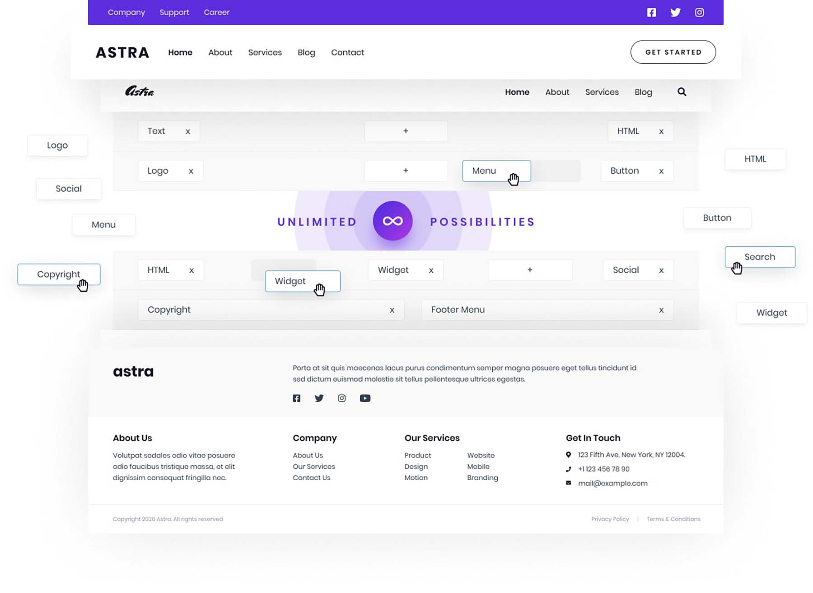Remove the Button element using its x
Viewport: 813px width, 593px height.
661,171
